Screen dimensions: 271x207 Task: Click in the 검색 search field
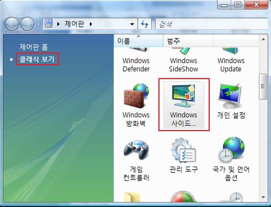[x=211, y=24]
